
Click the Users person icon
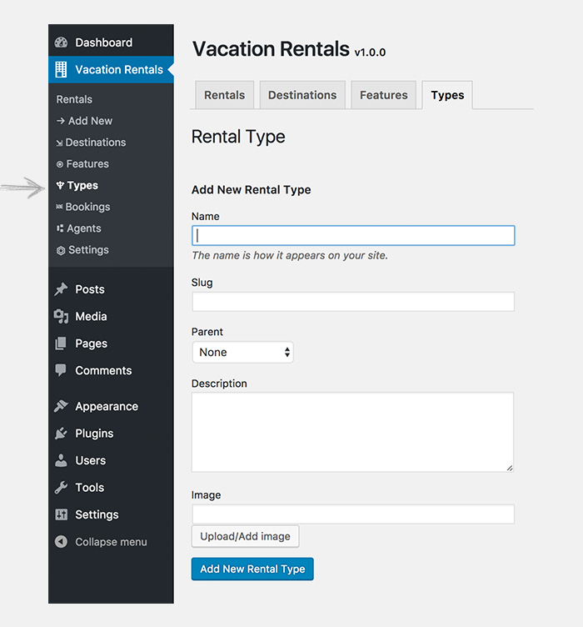[x=61, y=460]
